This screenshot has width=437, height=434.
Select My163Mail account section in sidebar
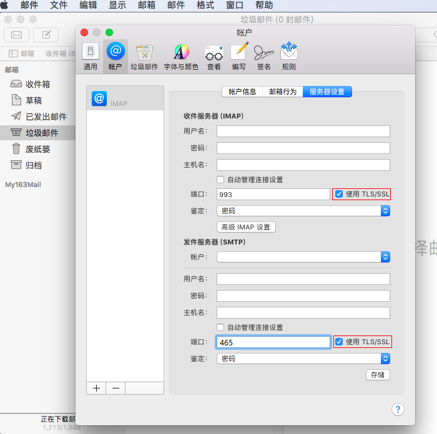coord(23,185)
